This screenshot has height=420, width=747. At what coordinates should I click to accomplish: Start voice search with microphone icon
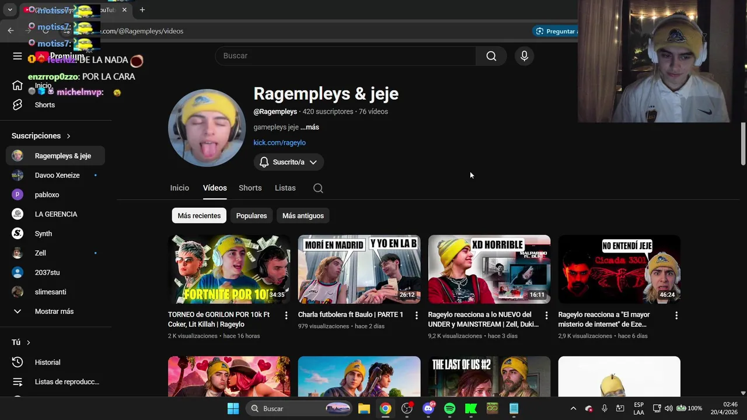point(524,56)
